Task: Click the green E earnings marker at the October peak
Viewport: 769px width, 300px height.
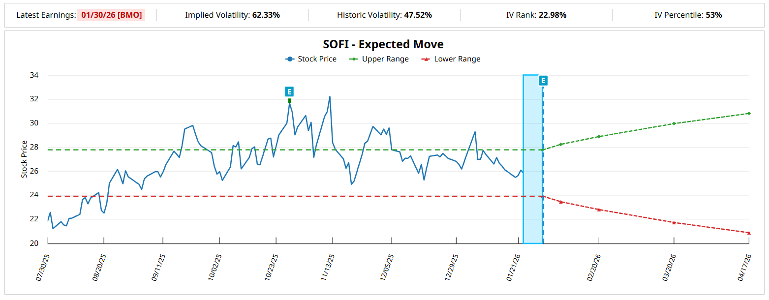Action: 289,91
